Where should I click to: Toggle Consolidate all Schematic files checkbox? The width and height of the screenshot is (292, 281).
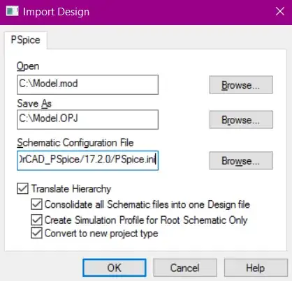pyautogui.click(x=36, y=204)
